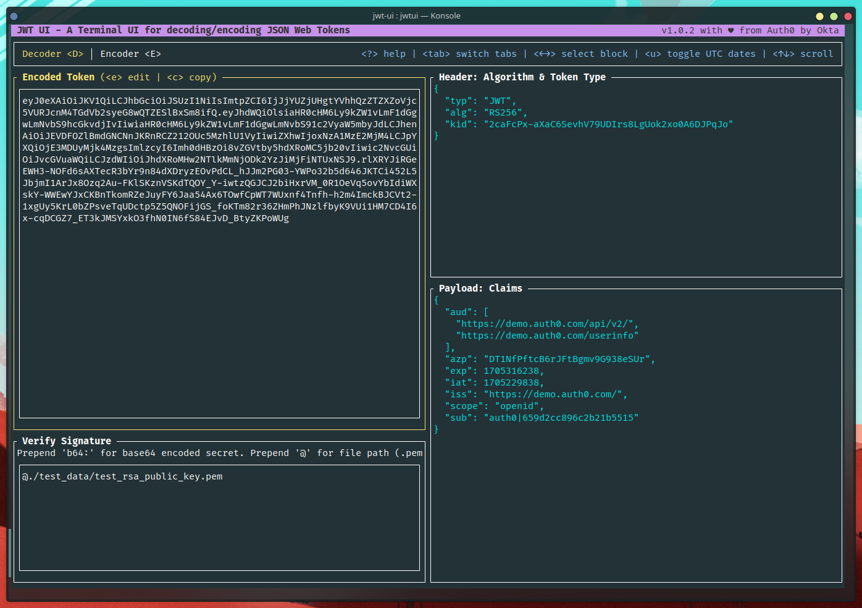Image resolution: width=862 pixels, height=608 pixels.
Task: Click the edit option for Encoded Token
Action: (x=130, y=77)
